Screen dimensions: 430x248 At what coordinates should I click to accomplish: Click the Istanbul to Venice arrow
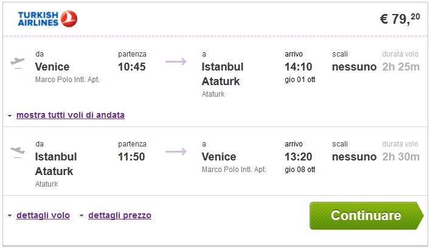[176, 151]
